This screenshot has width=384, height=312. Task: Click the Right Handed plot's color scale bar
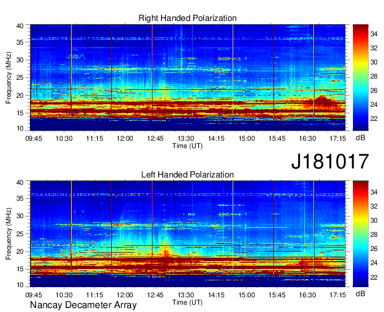click(x=360, y=77)
